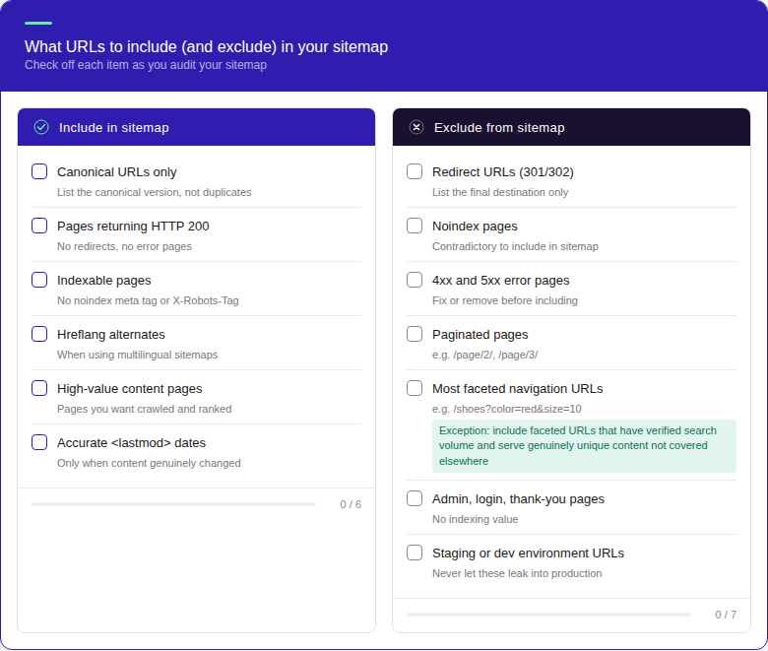This screenshot has height=651, width=768.
Task: Click the subtitle Check off each item
Action: point(146,65)
